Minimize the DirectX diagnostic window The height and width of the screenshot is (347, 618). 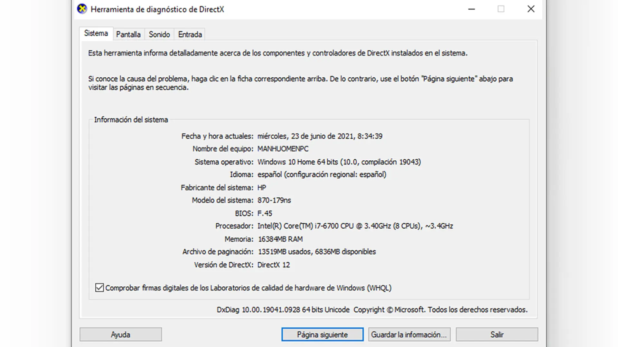[x=472, y=9]
